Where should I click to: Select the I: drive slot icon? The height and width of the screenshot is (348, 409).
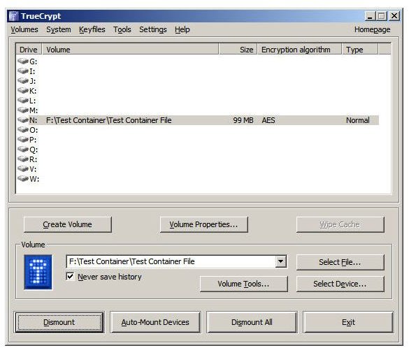(23, 71)
